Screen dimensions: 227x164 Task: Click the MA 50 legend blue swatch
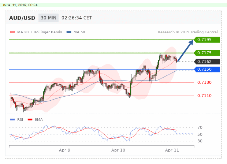[x=69, y=32]
